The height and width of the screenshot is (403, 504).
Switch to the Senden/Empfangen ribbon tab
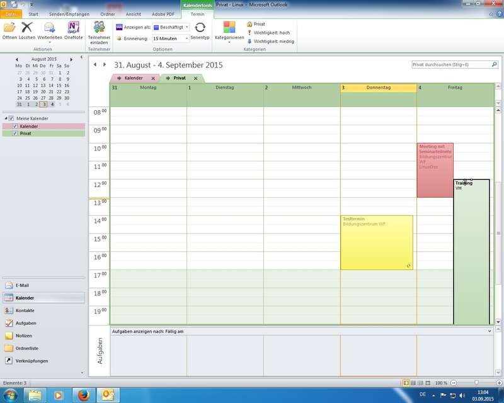click(x=69, y=13)
